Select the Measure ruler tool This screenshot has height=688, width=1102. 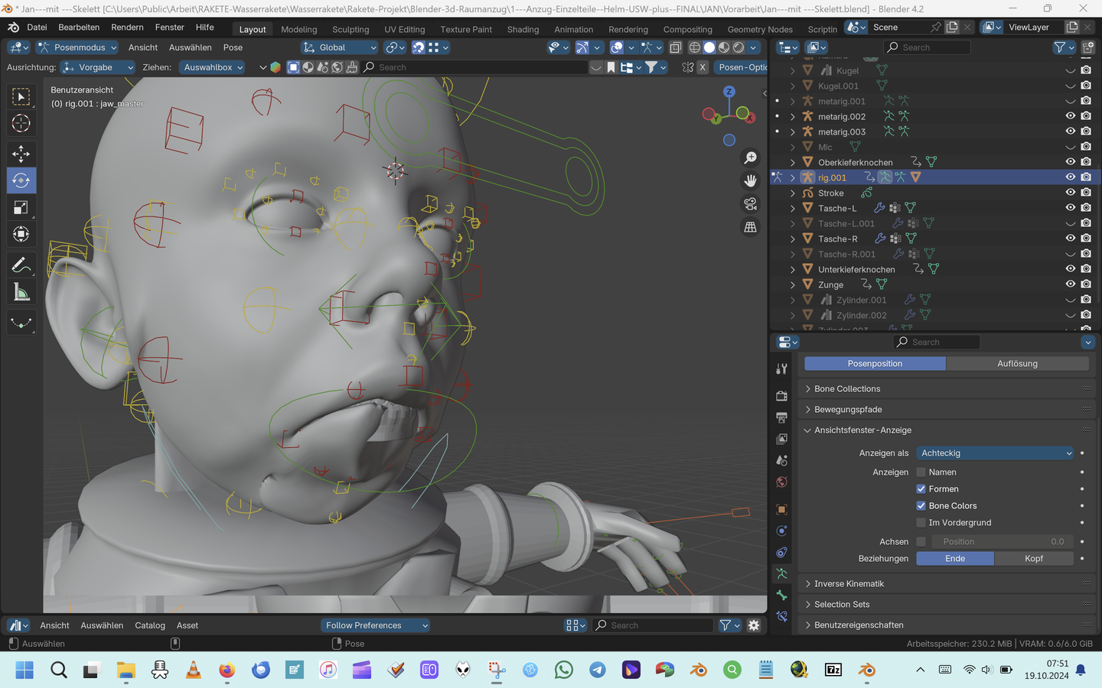(x=21, y=292)
